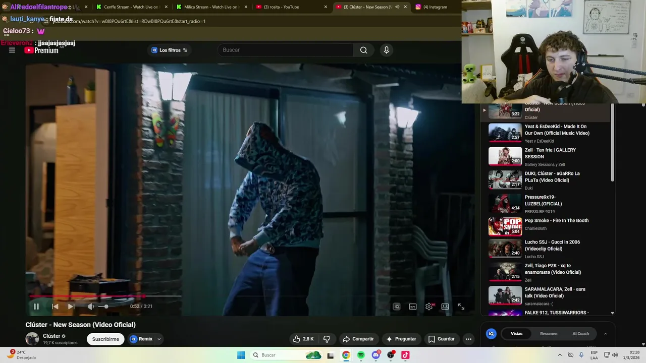
Task: Open the weather widget showing 24°C
Action: point(21,355)
